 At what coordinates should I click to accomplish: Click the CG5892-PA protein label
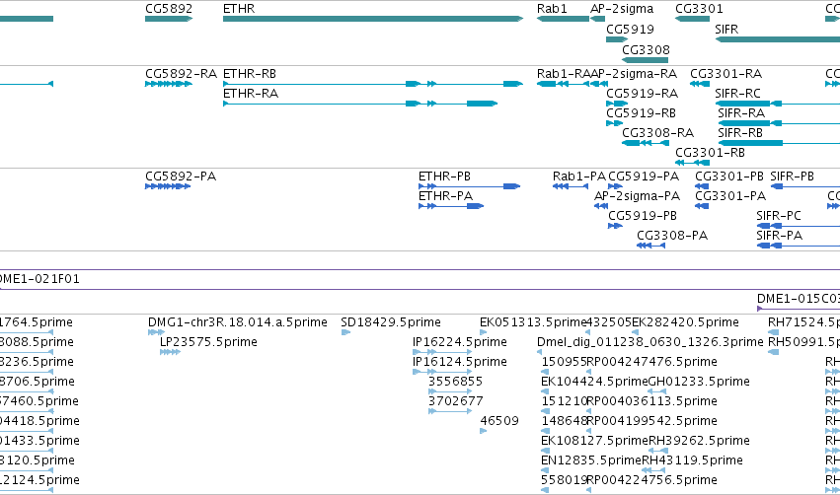(181, 177)
